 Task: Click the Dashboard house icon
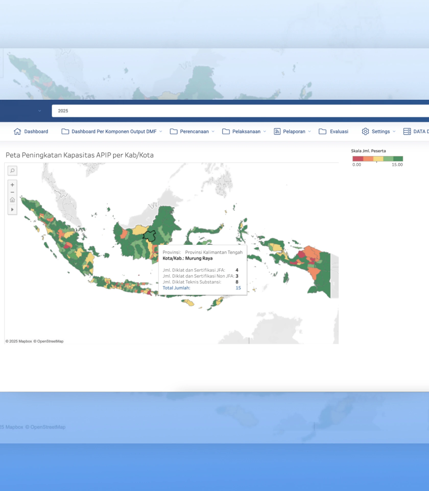(17, 131)
